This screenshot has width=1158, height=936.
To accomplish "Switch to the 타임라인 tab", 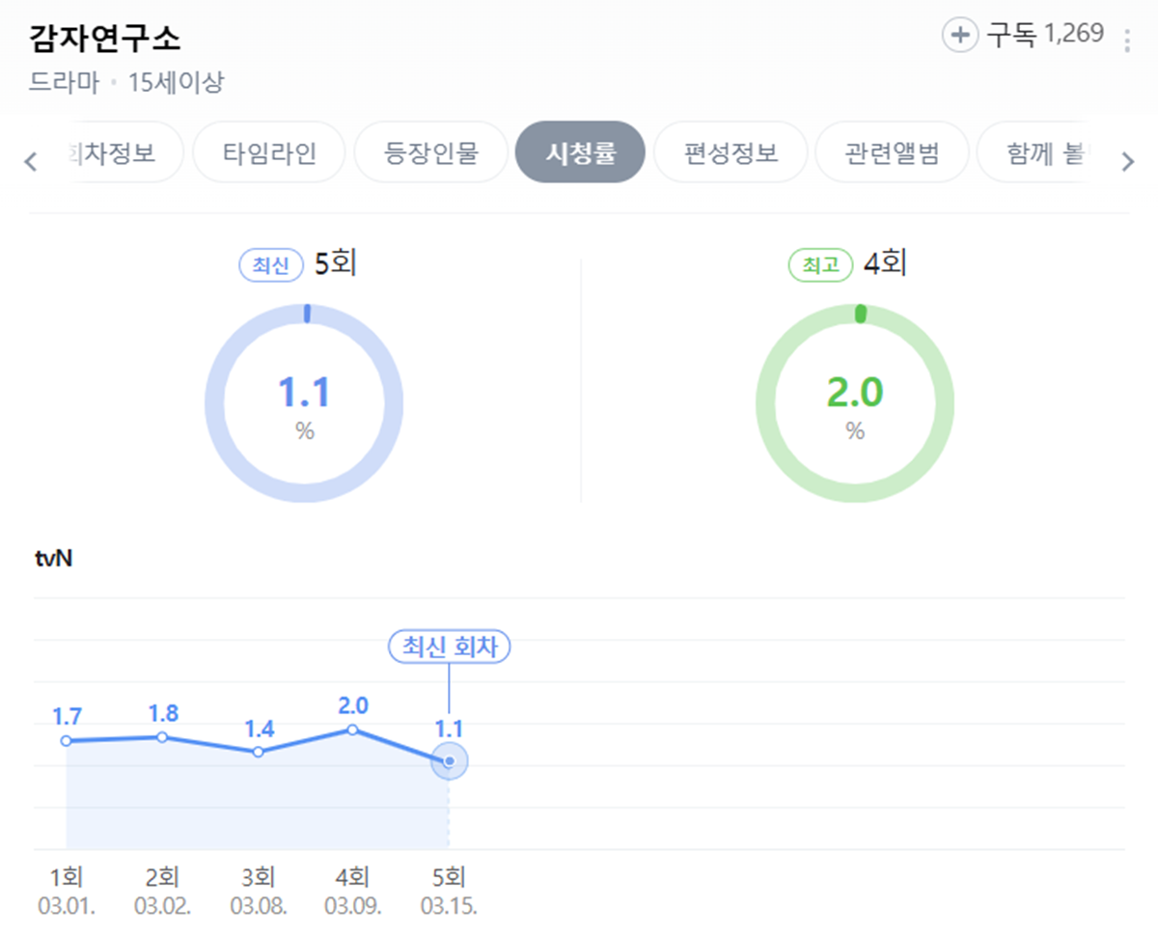I will [269, 152].
